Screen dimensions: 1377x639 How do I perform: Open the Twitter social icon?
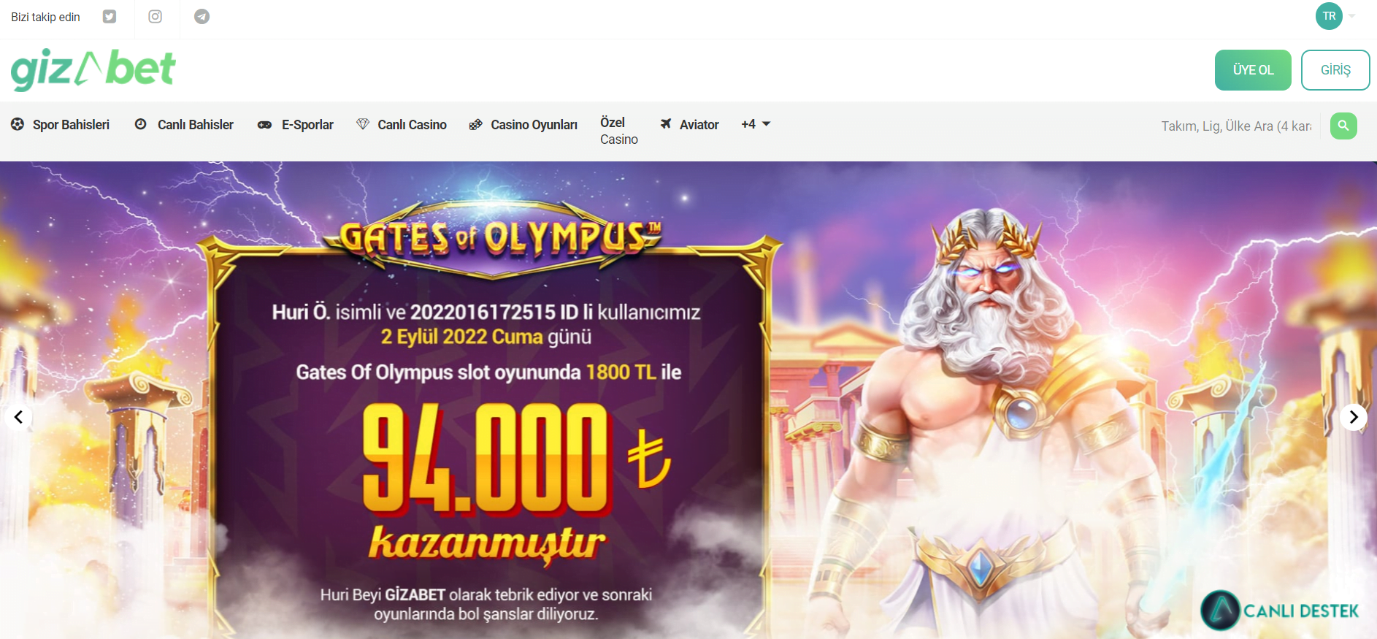(110, 17)
